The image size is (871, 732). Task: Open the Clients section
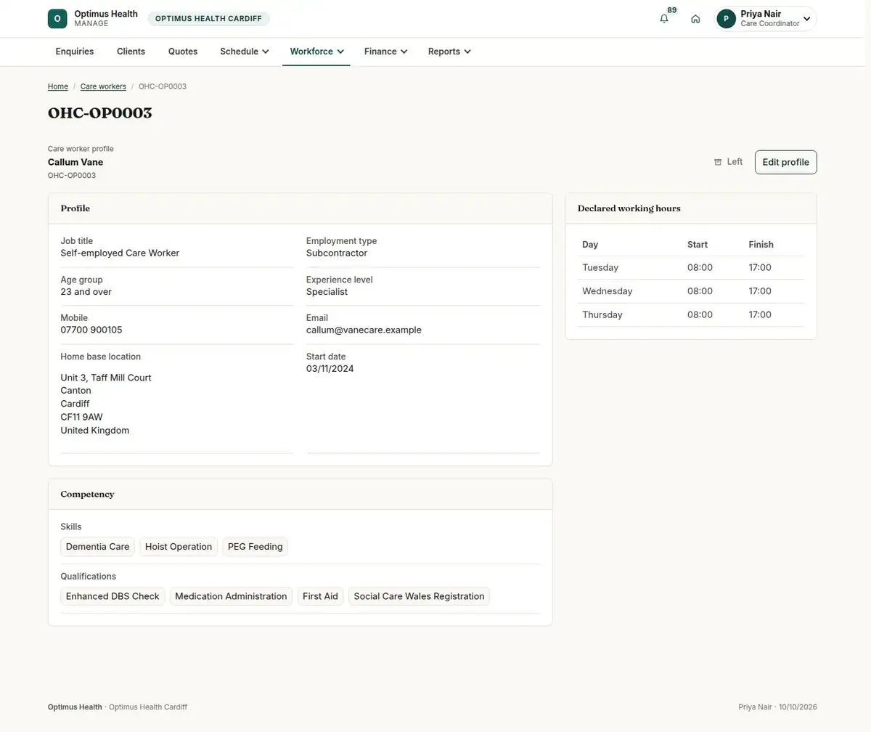pyautogui.click(x=131, y=52)
